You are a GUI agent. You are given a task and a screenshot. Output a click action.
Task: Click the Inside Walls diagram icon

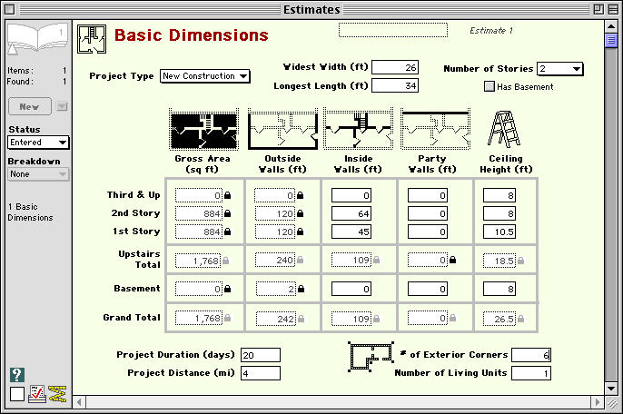pos(358,130)
